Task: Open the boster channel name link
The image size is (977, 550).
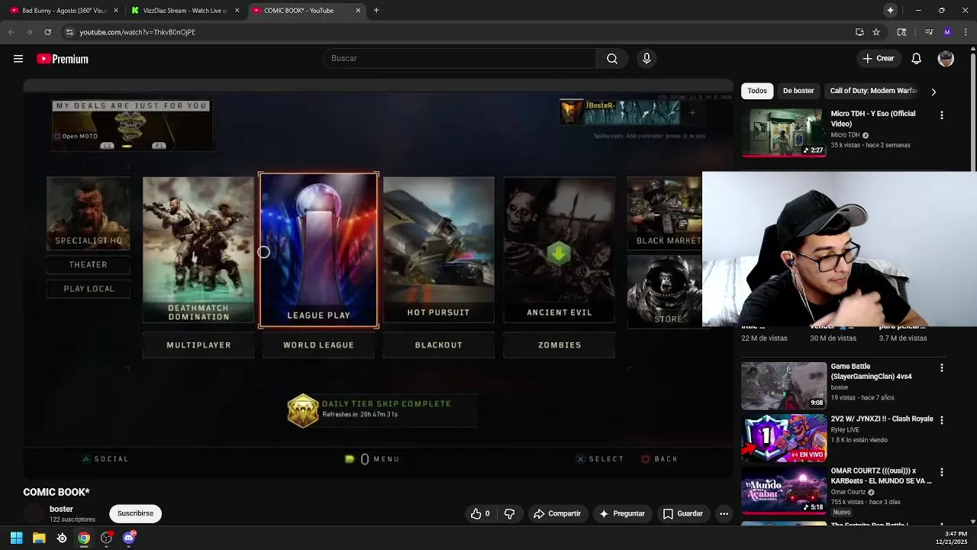Action: [61, 509]
